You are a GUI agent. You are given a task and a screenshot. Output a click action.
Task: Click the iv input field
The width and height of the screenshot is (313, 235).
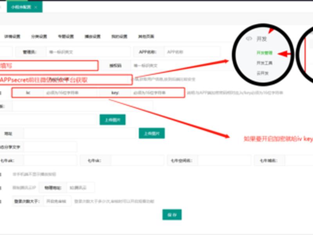pos(70,93)
